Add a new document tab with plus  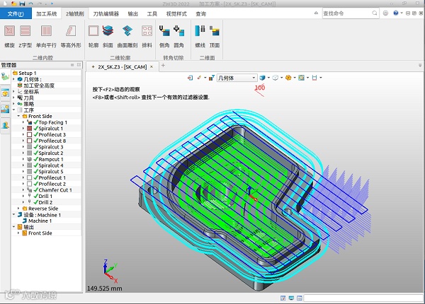tap(163, 66)
